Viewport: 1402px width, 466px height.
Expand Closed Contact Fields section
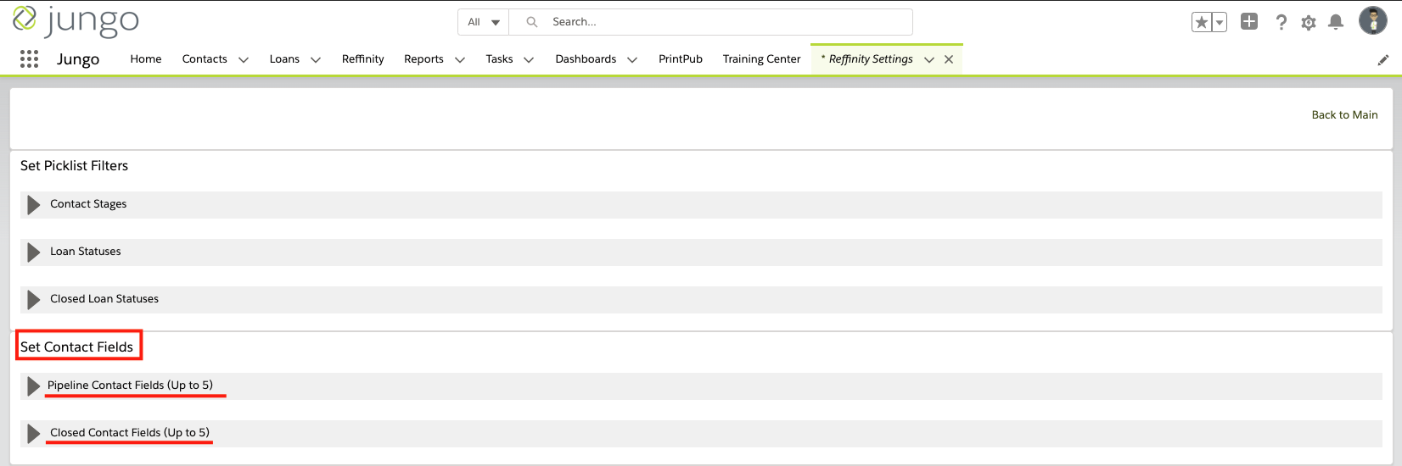click(x=34, y=434)
